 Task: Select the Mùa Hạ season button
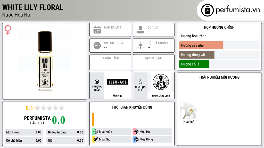[x=152, y=132]
